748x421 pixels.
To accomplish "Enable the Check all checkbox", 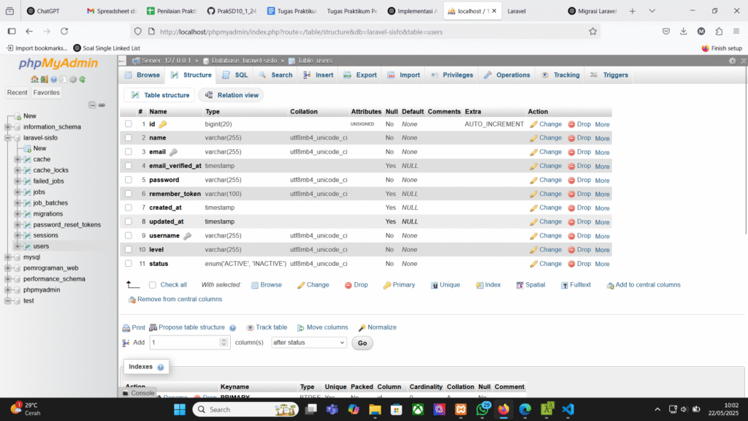I will coord(153,285).
